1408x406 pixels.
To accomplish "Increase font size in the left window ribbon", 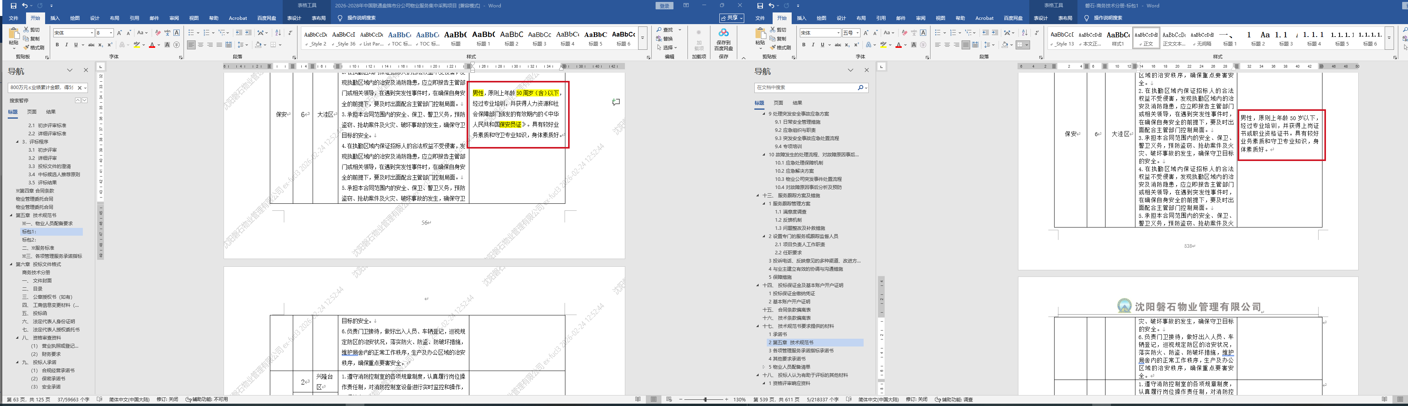I will tap(120, 33).
